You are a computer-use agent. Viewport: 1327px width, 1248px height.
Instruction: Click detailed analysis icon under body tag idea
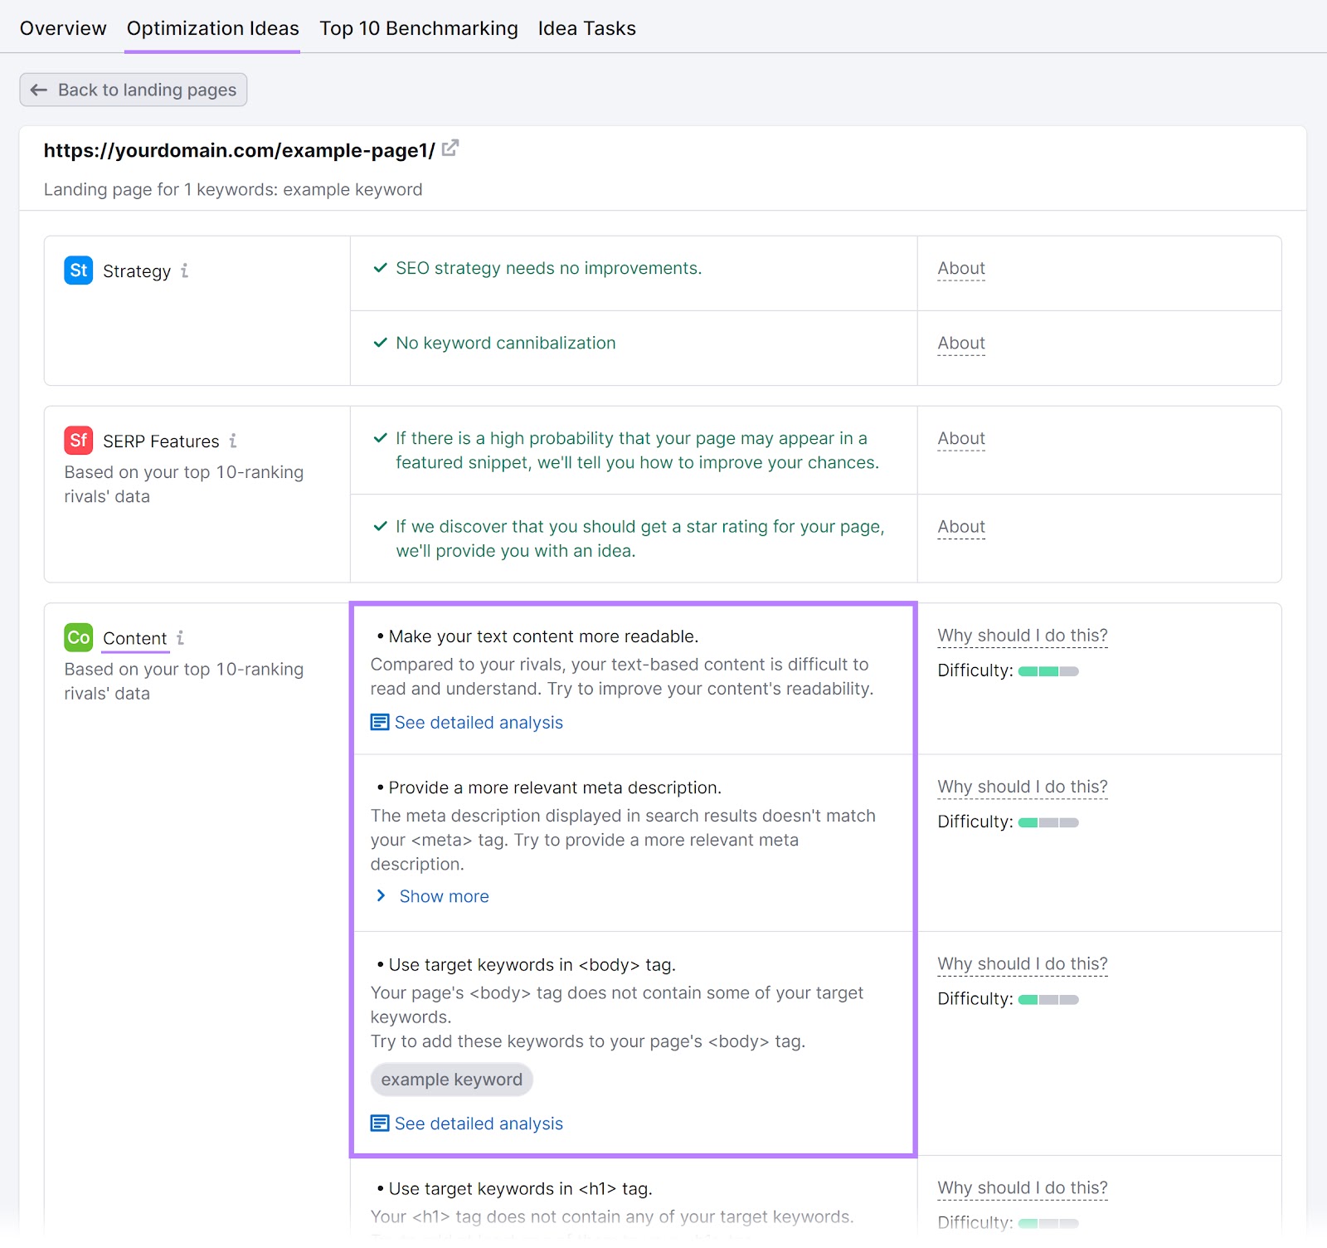380,1124
